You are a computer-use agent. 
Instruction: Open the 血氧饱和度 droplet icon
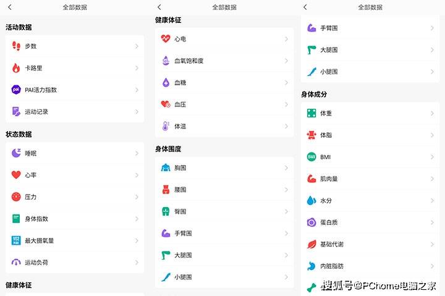pyautogui.click(x=166, y=61)
